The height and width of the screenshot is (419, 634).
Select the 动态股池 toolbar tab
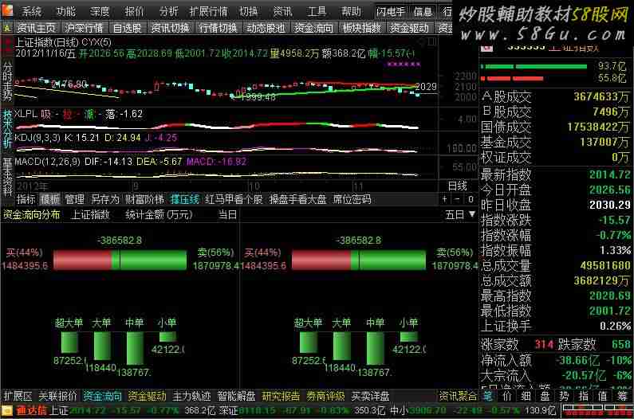tap(266, 29)
